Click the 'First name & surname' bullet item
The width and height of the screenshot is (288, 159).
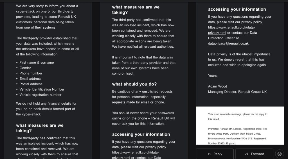[x=37, y=63]
